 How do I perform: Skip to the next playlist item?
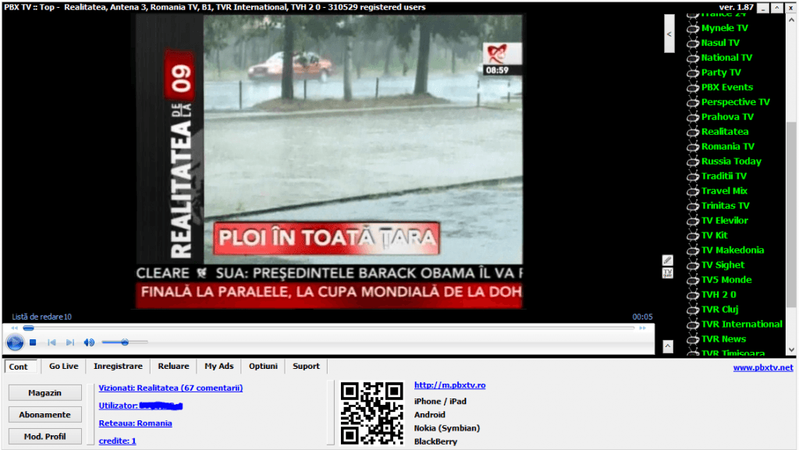coord(70,342)
